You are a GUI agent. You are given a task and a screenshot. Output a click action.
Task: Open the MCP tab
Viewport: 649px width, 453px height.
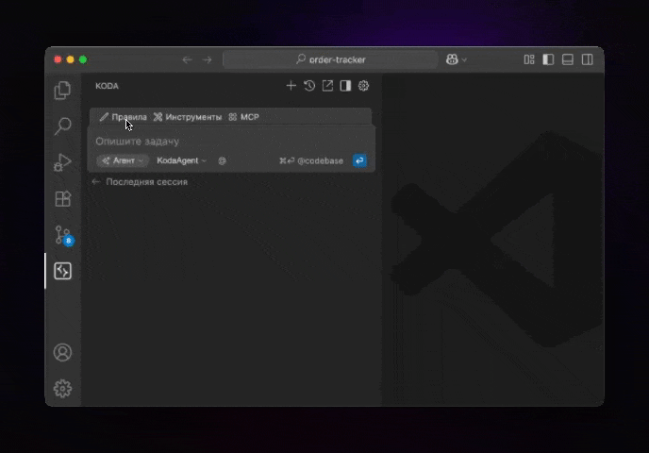pyautogui.click(x=243, y=117)
